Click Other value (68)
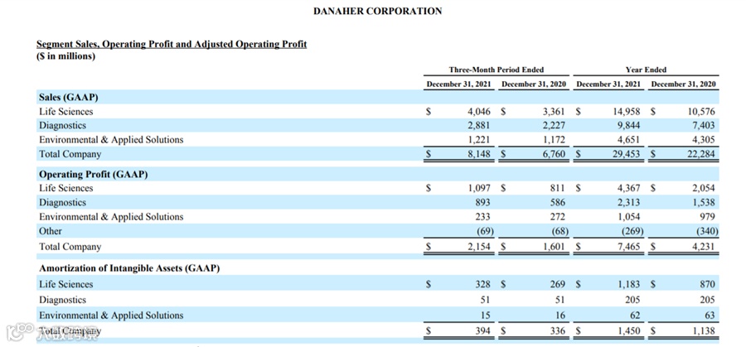The image size is (746, 347). click(559, 231)
